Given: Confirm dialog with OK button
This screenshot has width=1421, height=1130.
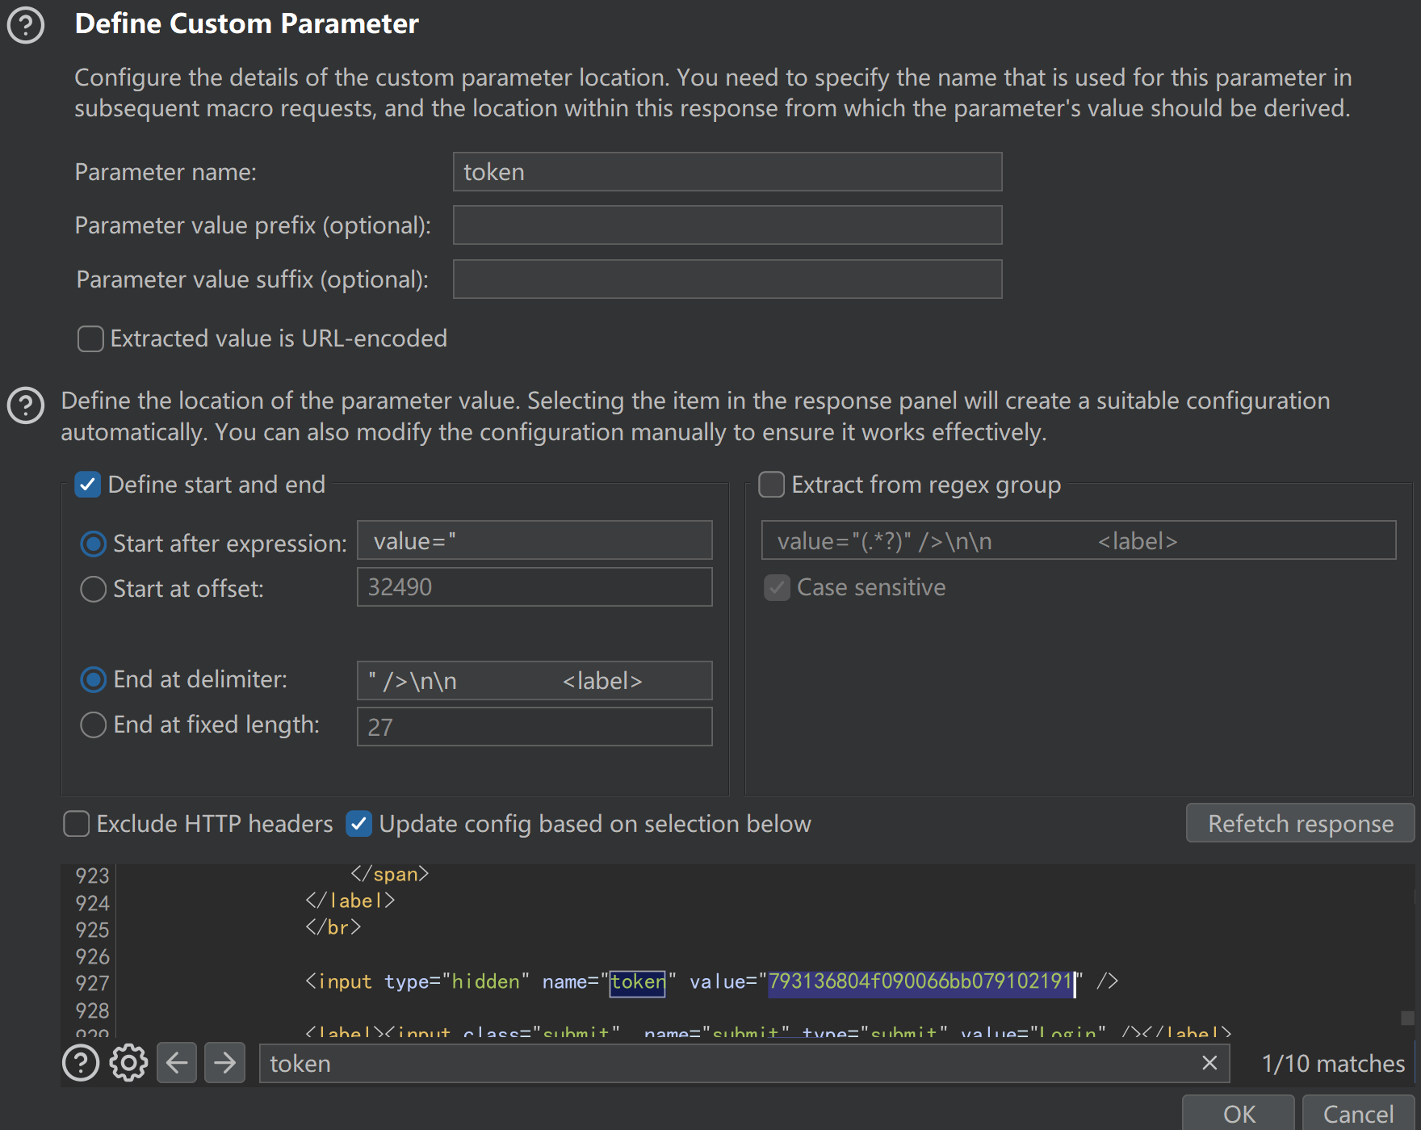Looking at the screenshot, I should [1239, 1114].
